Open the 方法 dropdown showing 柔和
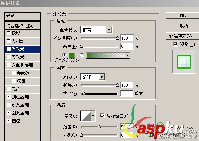The width and height of the screenshot is (199, 141). 93,77
